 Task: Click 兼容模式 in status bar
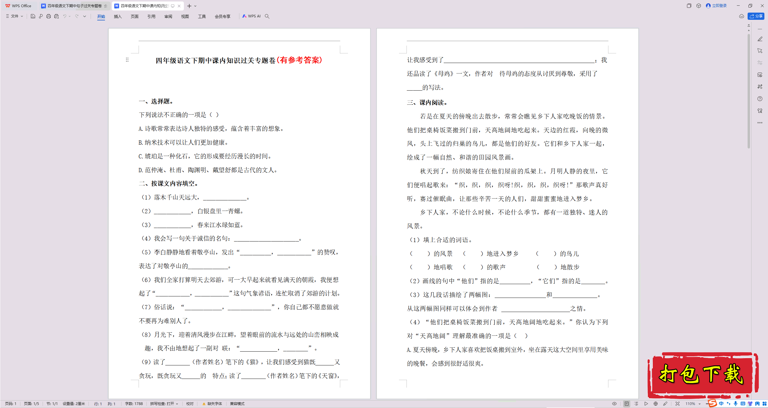(x=237, y=404)
